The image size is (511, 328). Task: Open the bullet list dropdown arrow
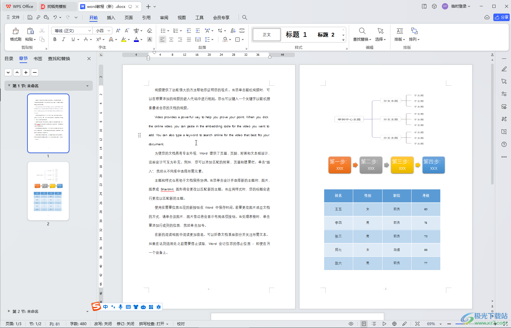(x=168, y=31)
